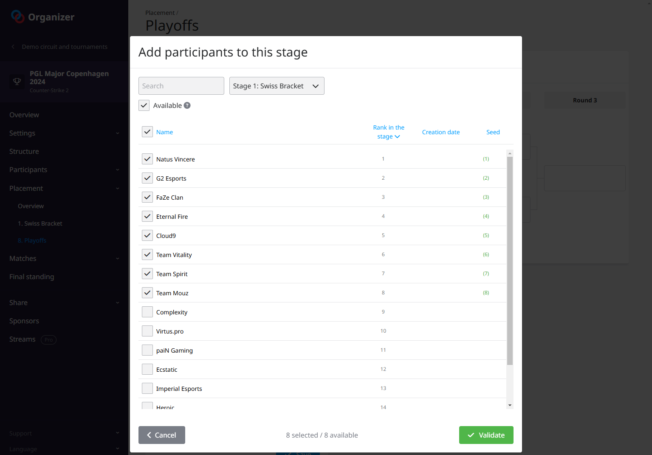Click the Pro badge next to Streams
The width and height of the screenshot is (652, 455).
coord(48,339)
